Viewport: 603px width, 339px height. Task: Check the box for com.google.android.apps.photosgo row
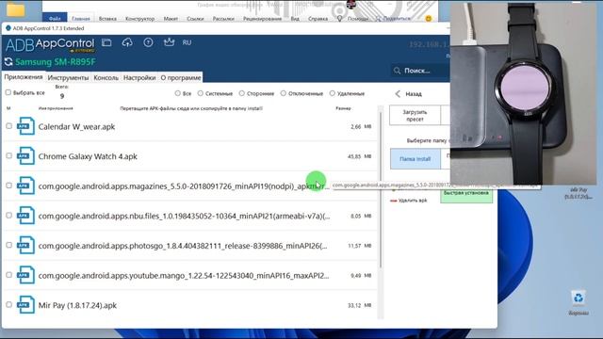(x=8, y=245)
